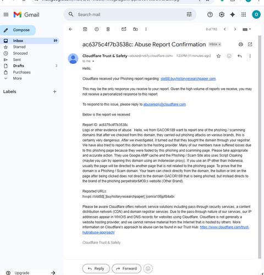Click the gray Cloudflare Trust & Safety signature
Viewport: 264px width, 275px height.
point(101,243)
